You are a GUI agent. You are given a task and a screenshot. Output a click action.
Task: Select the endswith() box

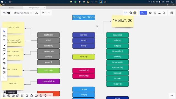pyautogui.click(x=84, y=76)
